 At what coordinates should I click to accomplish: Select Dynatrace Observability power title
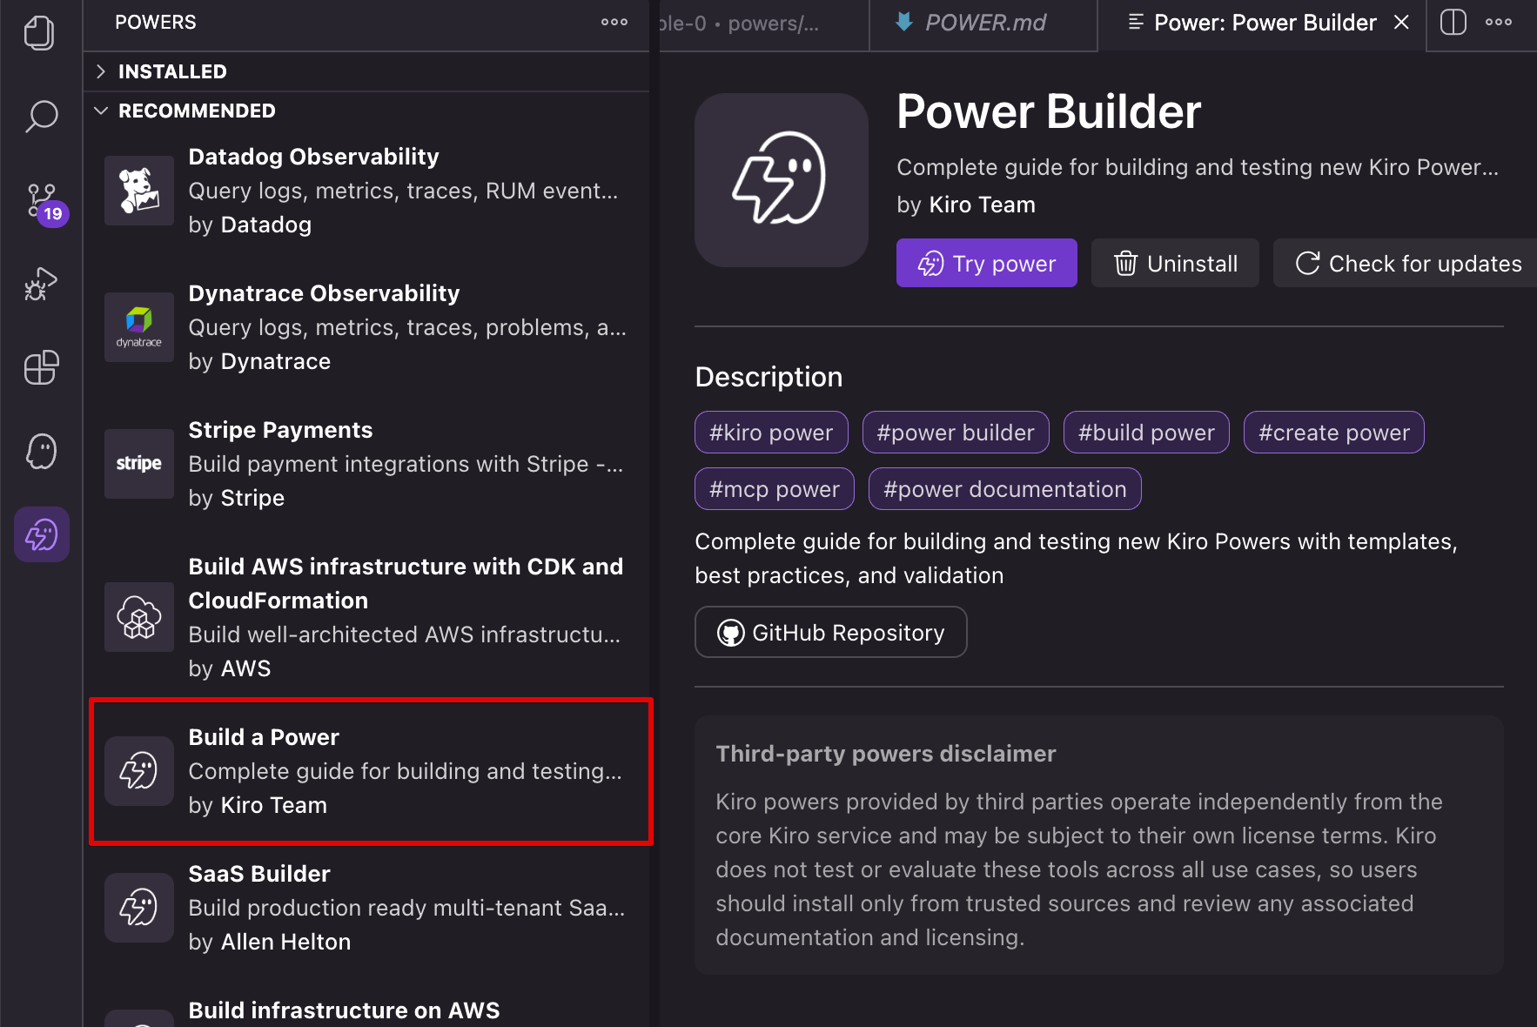point(324,293)
